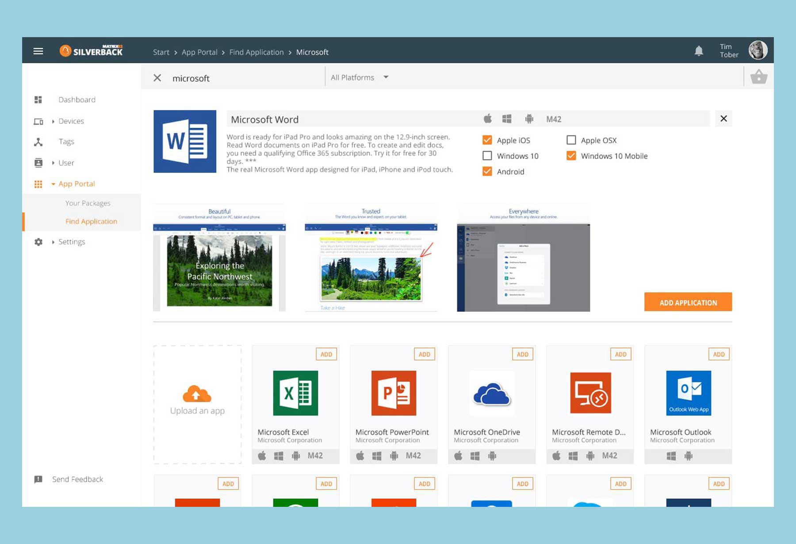796x544 pixels.
Task: Click the Dashboard sidebar icon
Action: (x=38, y=100)
